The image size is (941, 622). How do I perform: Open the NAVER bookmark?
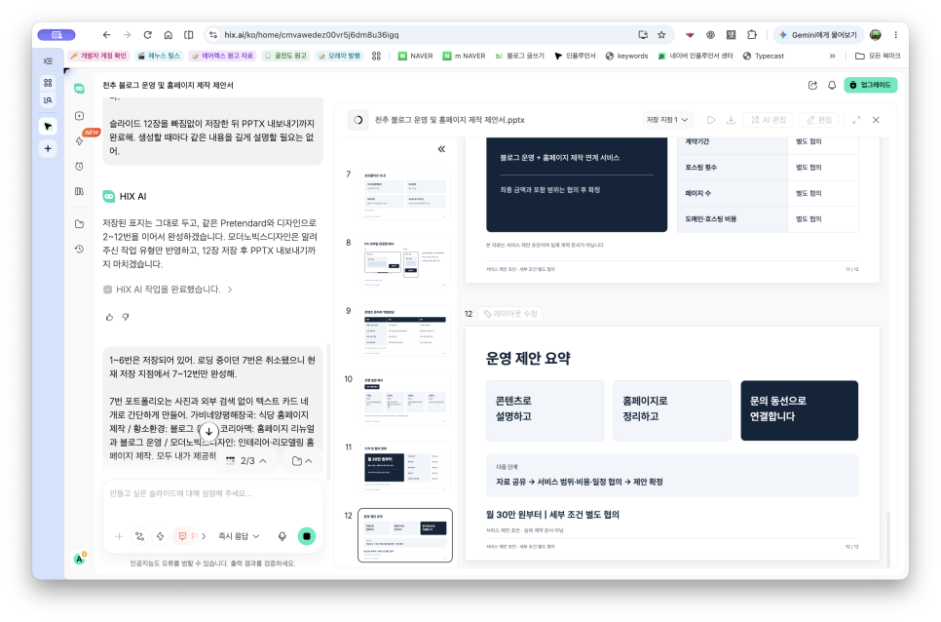(415, 56)
